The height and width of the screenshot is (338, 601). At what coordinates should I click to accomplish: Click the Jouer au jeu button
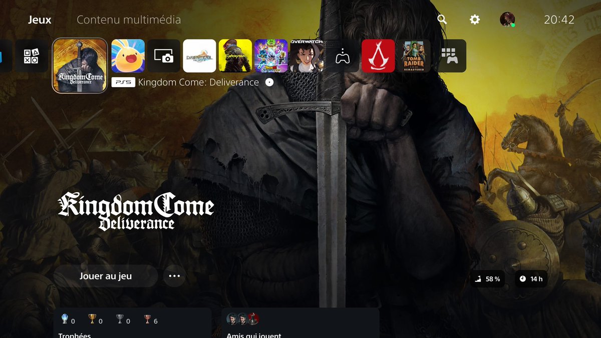pyautogui.click(x=106, y=276)
